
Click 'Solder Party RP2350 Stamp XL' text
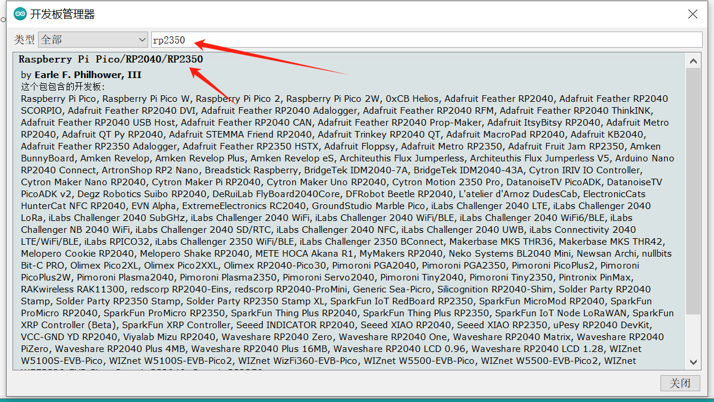255,301
